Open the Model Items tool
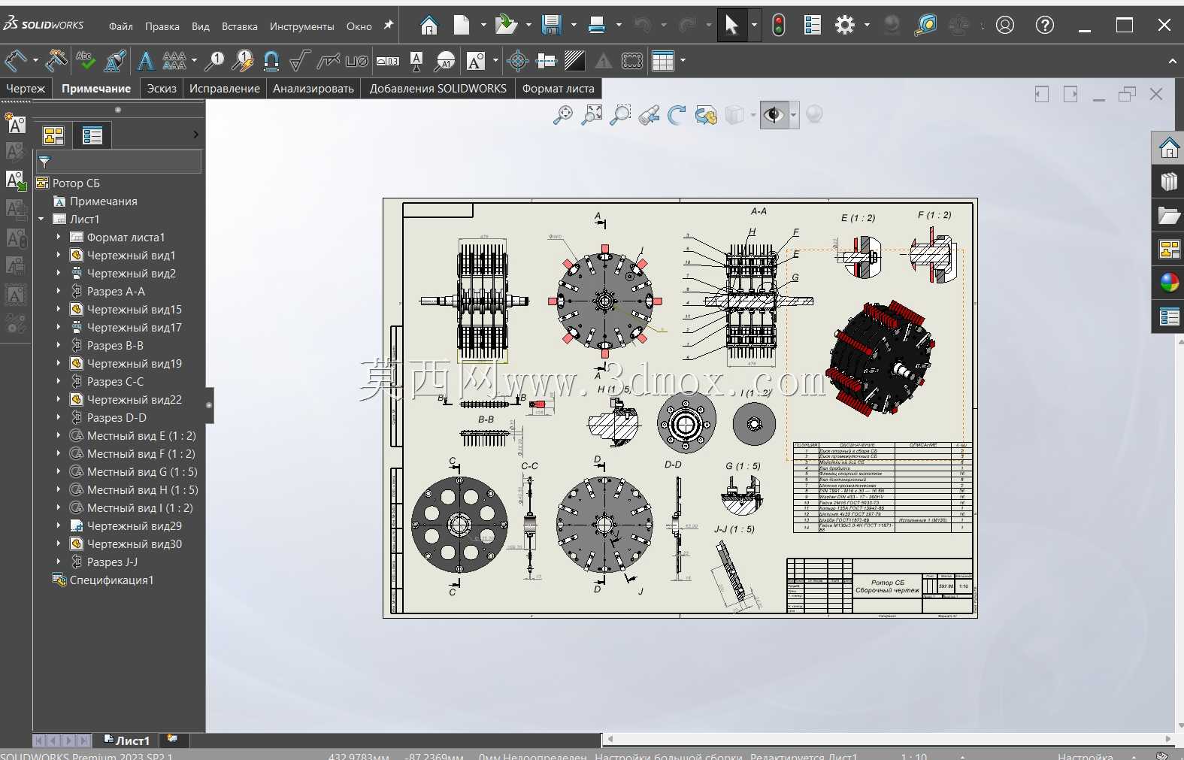 (56, 61)
